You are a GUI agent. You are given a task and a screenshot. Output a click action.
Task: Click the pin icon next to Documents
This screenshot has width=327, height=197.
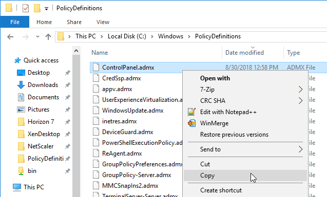click(x=68, y=97)
